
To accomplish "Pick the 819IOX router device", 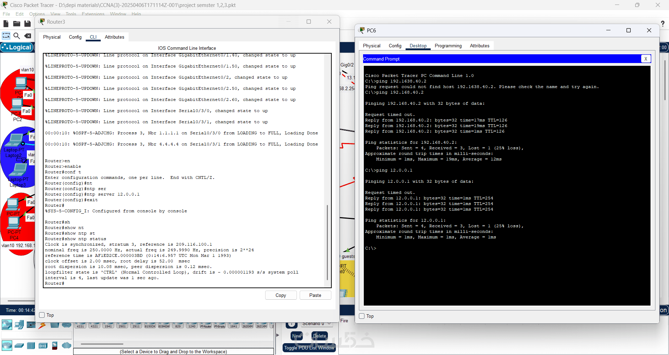I will click(150, 326).
